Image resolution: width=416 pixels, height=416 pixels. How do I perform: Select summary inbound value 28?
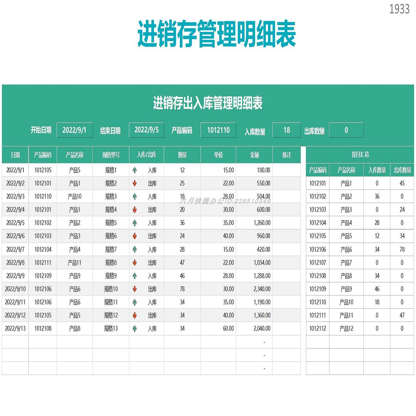[x=377, y=223]
